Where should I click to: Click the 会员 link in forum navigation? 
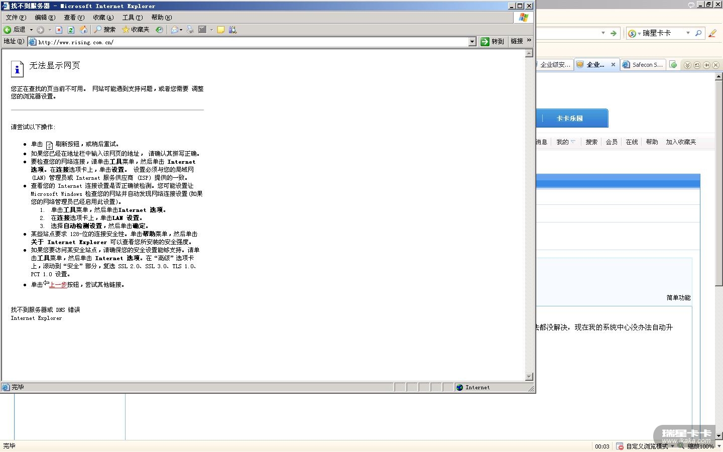click(612, 142)
